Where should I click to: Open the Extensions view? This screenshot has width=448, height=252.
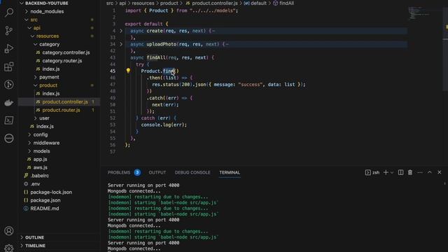coord(9,66)
